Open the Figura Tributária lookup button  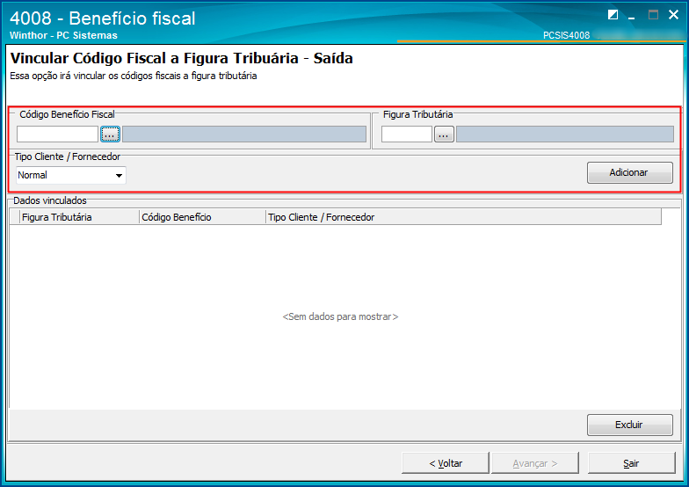pos(444,134)
